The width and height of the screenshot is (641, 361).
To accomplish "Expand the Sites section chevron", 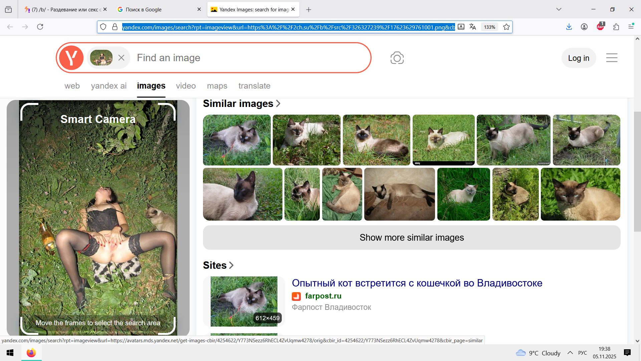I will point(231,265).
